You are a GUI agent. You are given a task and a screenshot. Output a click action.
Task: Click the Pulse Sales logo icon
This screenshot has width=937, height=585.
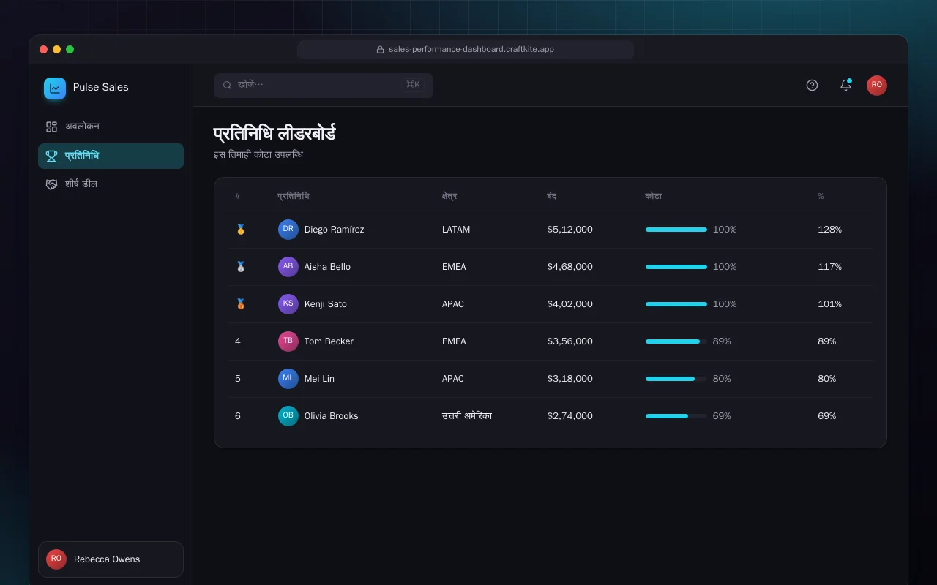click(x=55, y=88)
